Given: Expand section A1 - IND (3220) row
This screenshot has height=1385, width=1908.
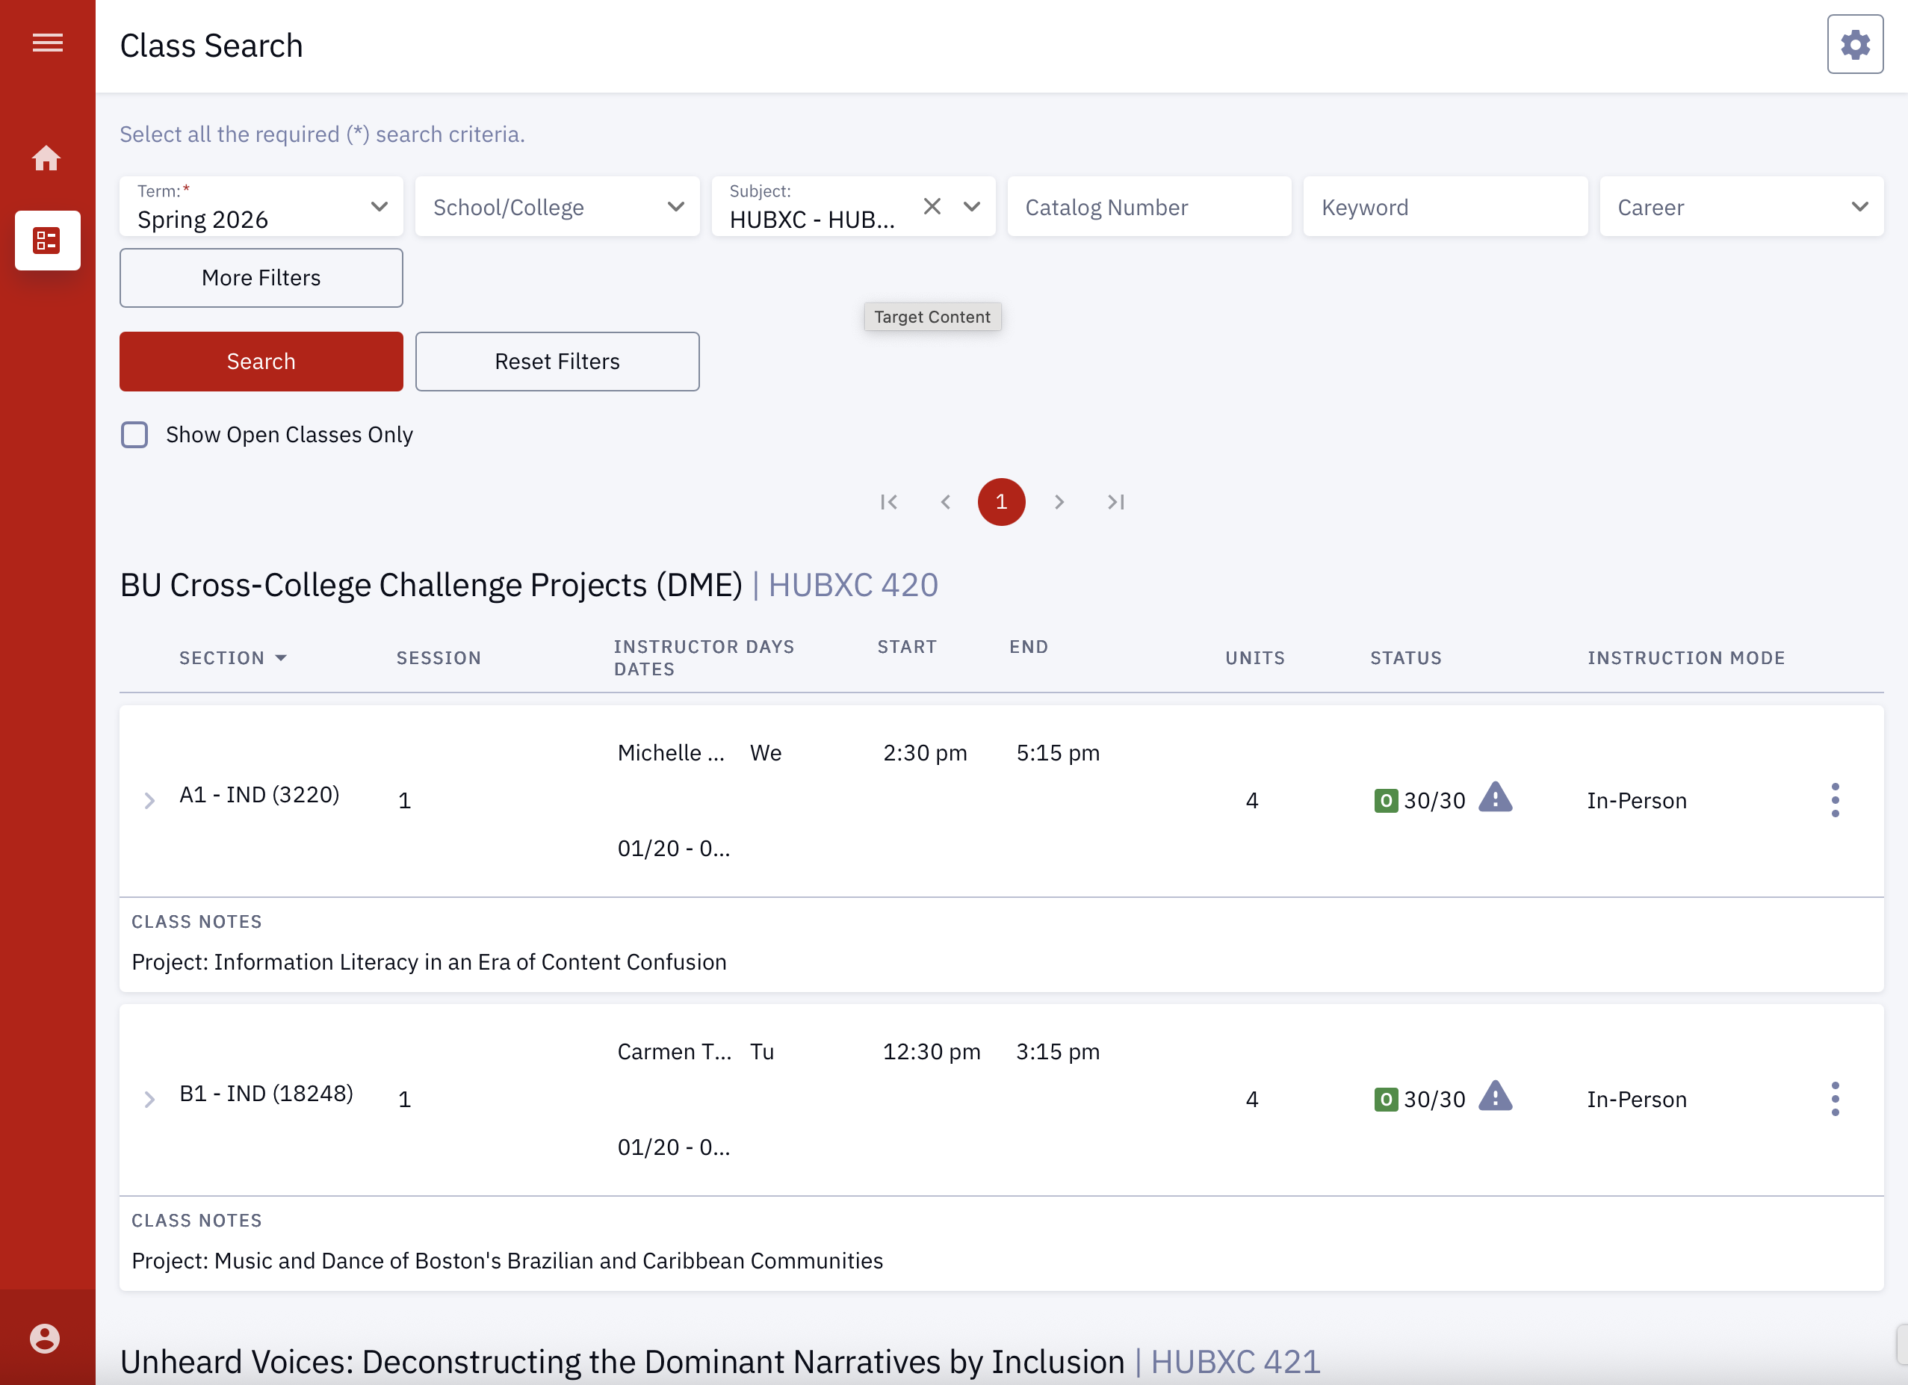Looking at the screenshot, I should click(x=149, y=800).
